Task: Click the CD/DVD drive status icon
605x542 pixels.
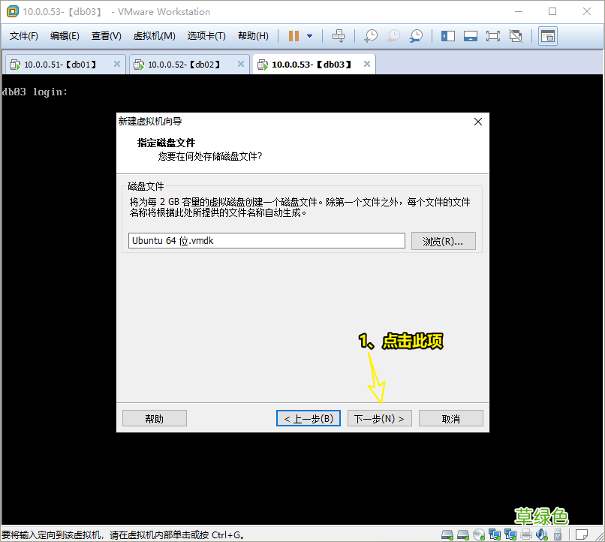Action: (479, 534)
